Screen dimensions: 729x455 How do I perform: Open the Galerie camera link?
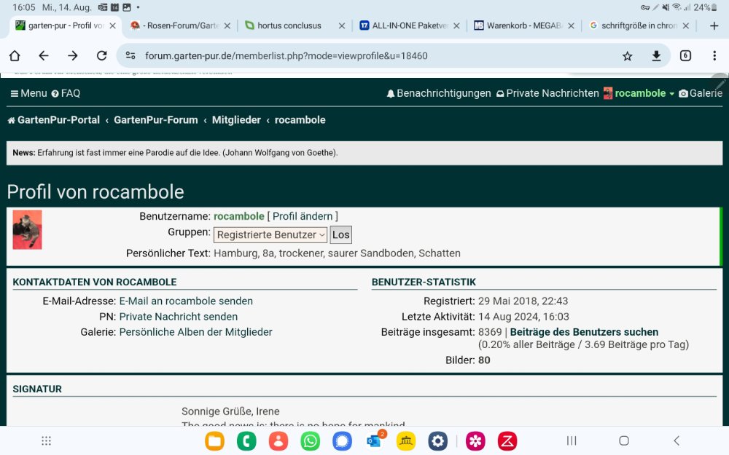[x=700, y=93]
